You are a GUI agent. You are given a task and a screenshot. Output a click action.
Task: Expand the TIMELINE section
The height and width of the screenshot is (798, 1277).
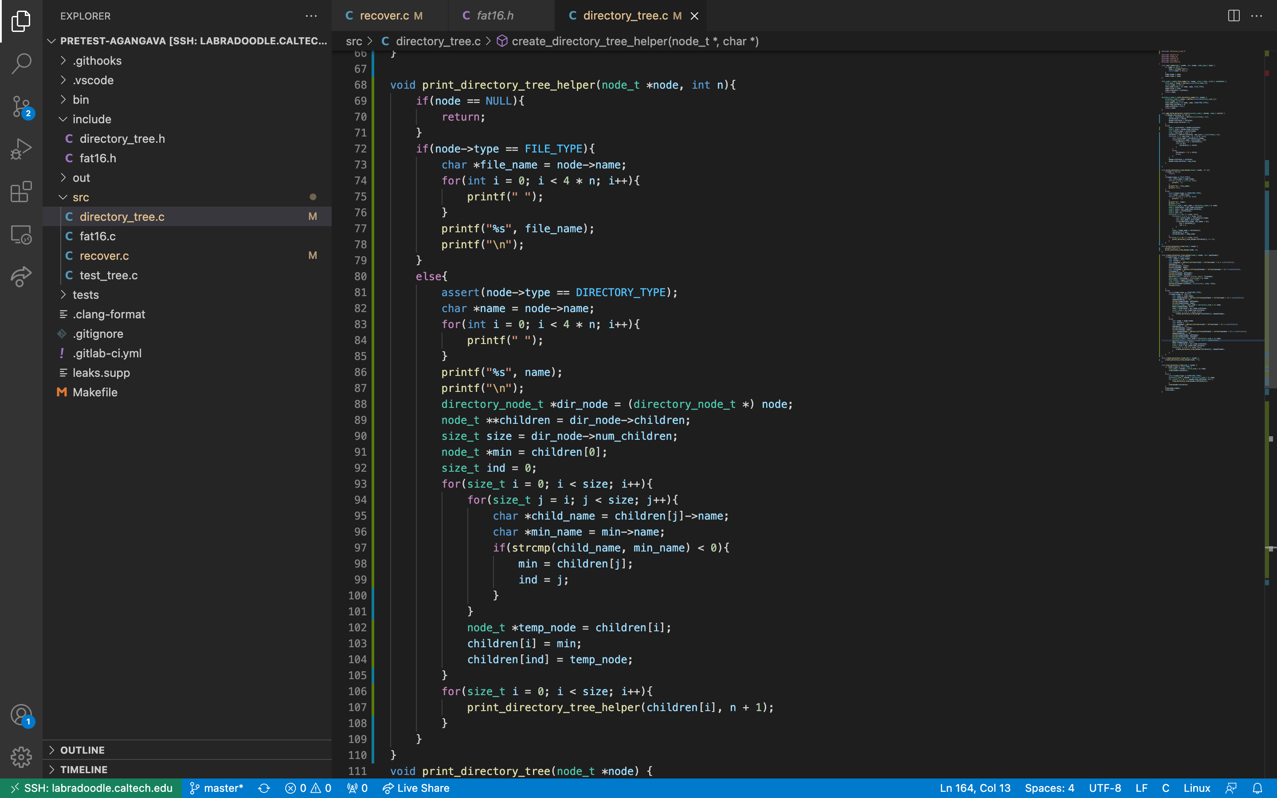click(83, 770)
